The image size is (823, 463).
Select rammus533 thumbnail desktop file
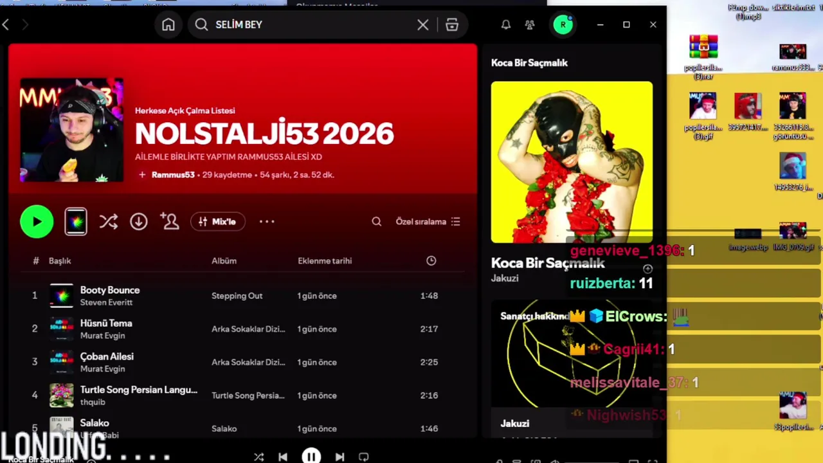[793, 58]
